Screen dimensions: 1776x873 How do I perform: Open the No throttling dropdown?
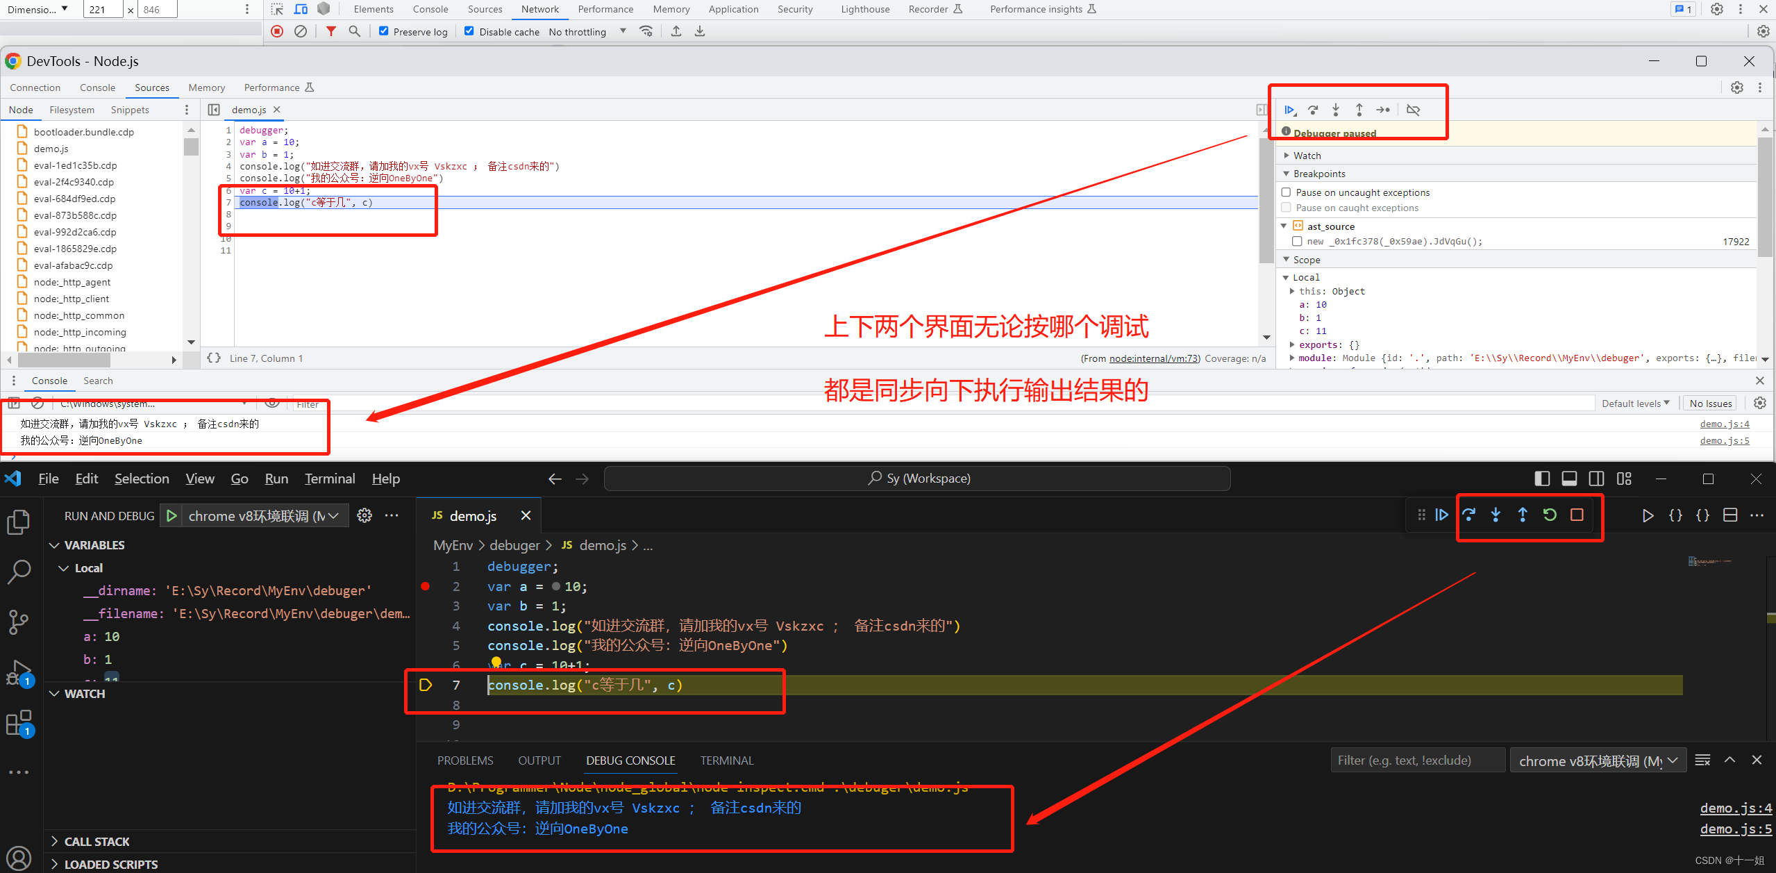[x=587, y=31]
